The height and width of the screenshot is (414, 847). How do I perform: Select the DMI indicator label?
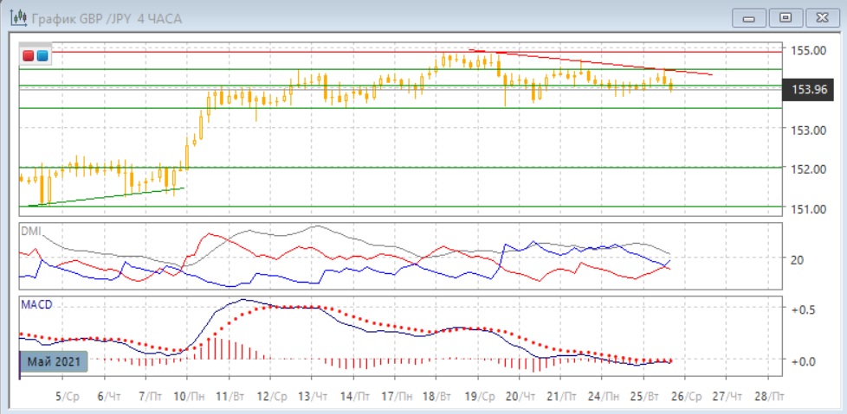31,231
